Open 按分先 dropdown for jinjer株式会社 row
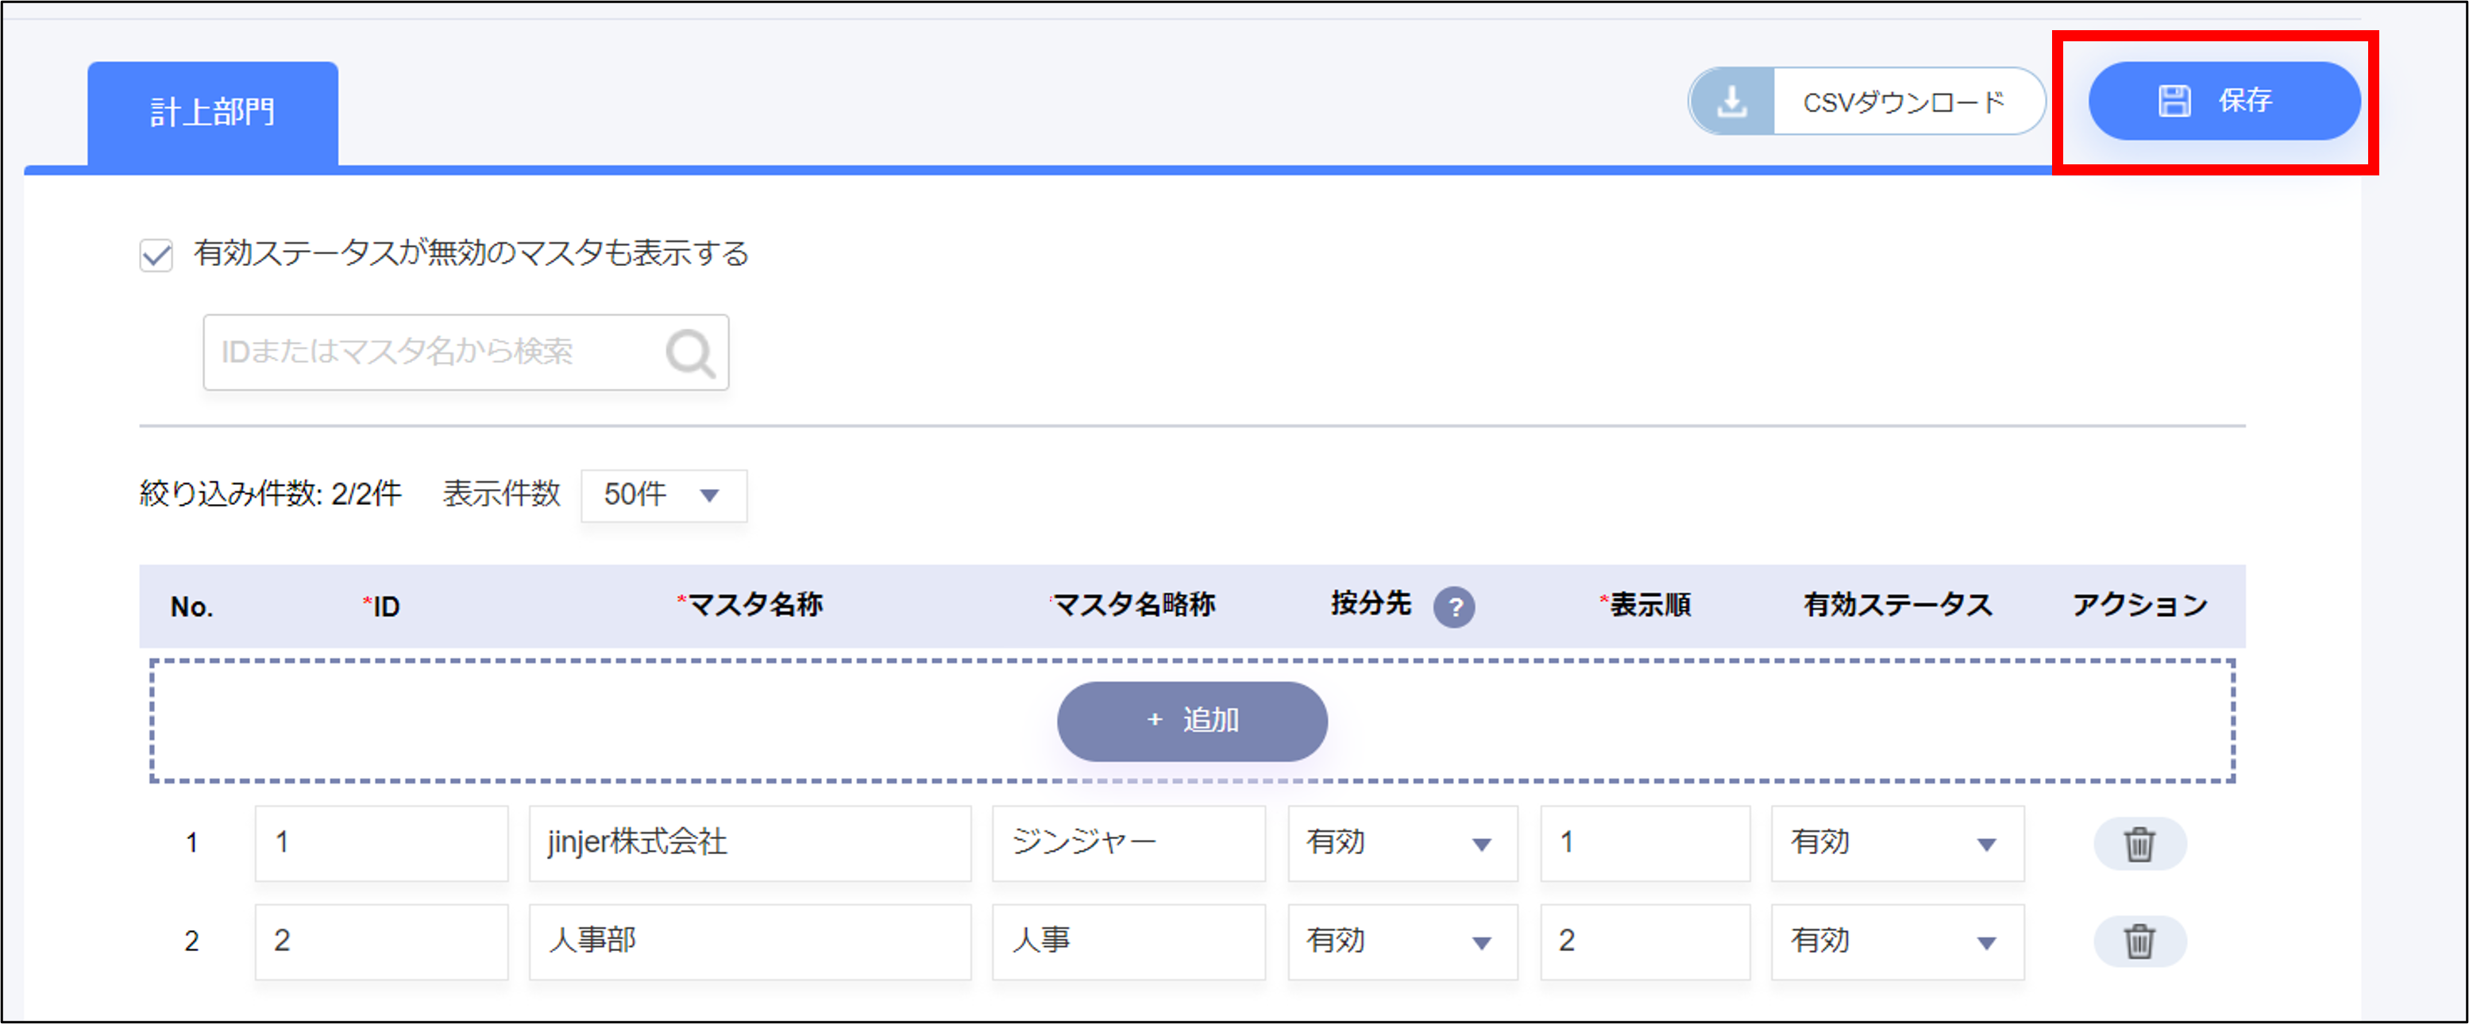The image size is (2469, 1024). pyautogui.click(x=1402, y=844)
